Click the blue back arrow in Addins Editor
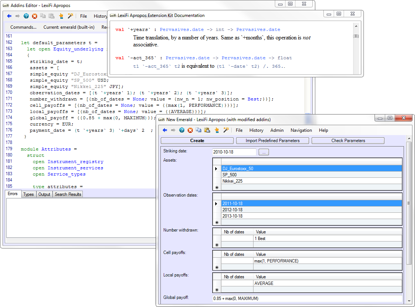 point(9,16)
